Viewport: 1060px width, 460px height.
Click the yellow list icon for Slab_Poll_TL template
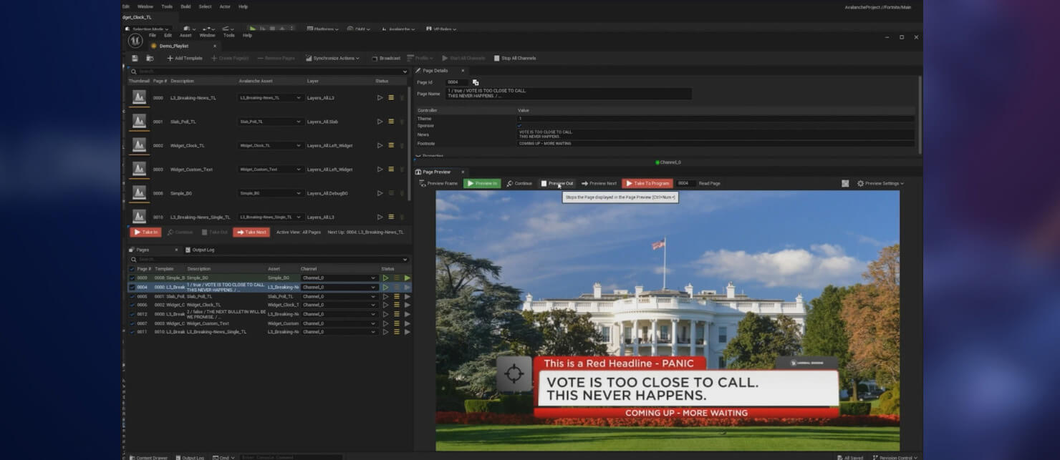[x=391, y=122]
